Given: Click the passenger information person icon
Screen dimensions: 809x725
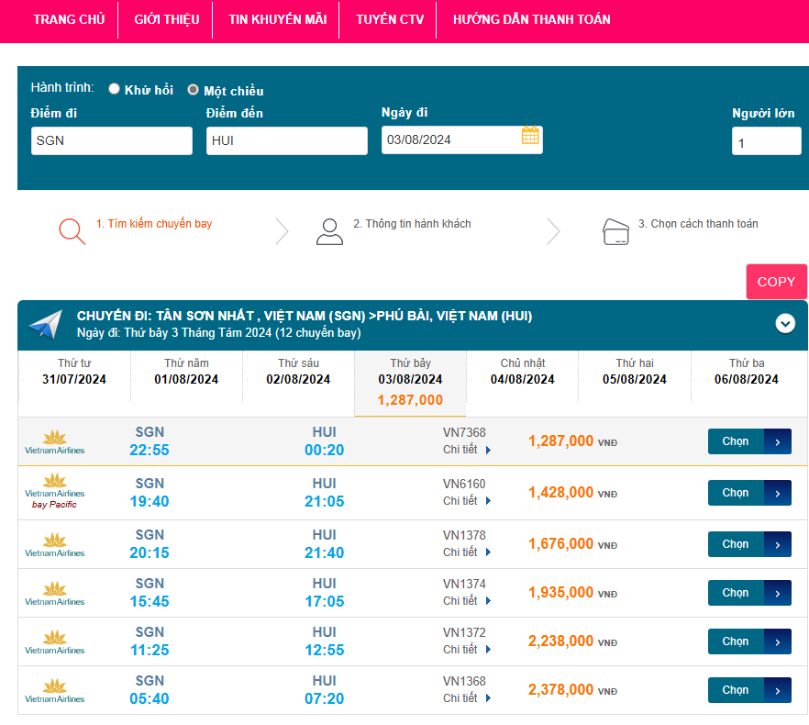Looking at the screenshot, I should (x=329, y=231).
